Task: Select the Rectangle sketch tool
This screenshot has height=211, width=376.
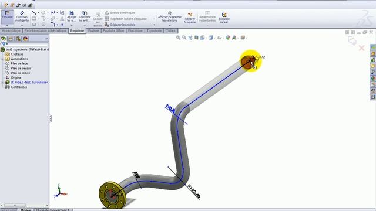Action: pyautogui.click(x=34, y=18)
